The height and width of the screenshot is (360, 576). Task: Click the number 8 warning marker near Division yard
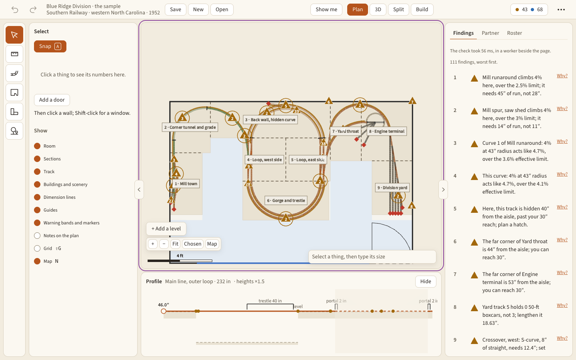(412, 206)
